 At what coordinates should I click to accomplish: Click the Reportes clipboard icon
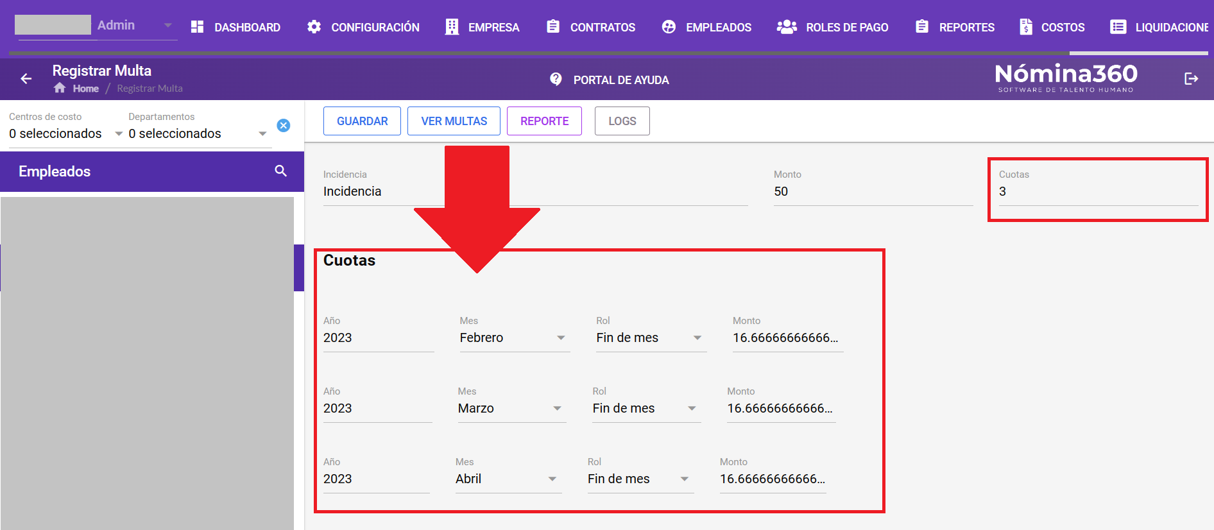point(922,26)
